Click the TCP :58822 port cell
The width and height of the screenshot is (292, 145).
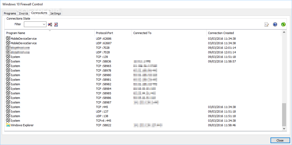coord(103,125)
